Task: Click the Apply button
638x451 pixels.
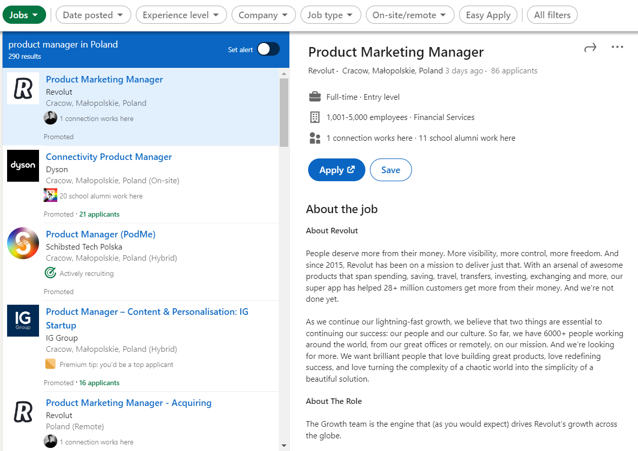Action: coord(336,170)
